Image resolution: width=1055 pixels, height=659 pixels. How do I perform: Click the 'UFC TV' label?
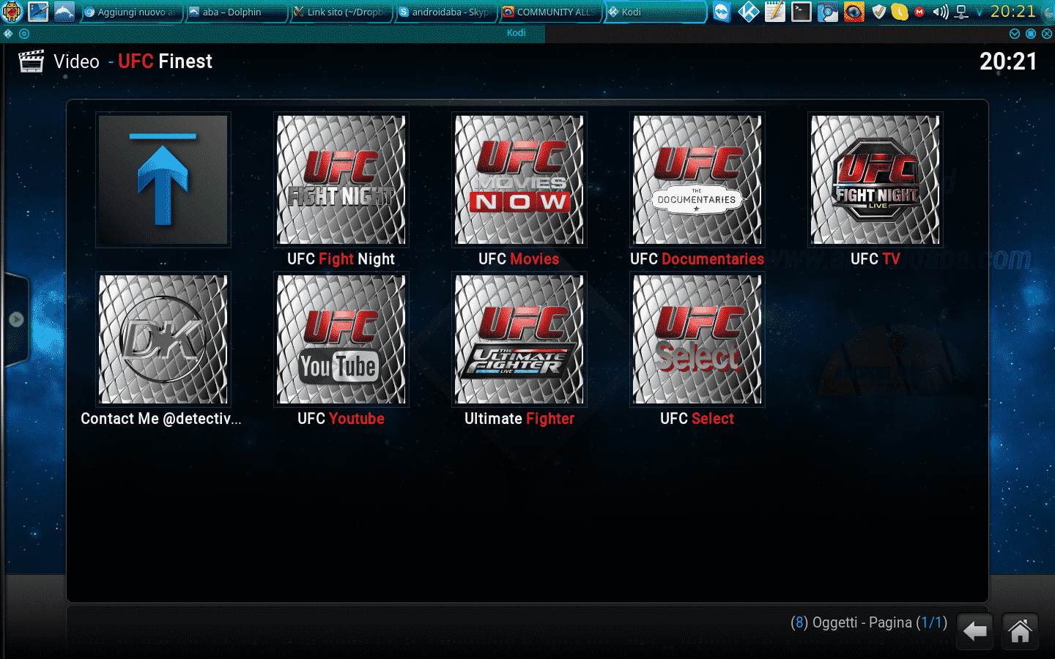875,259
